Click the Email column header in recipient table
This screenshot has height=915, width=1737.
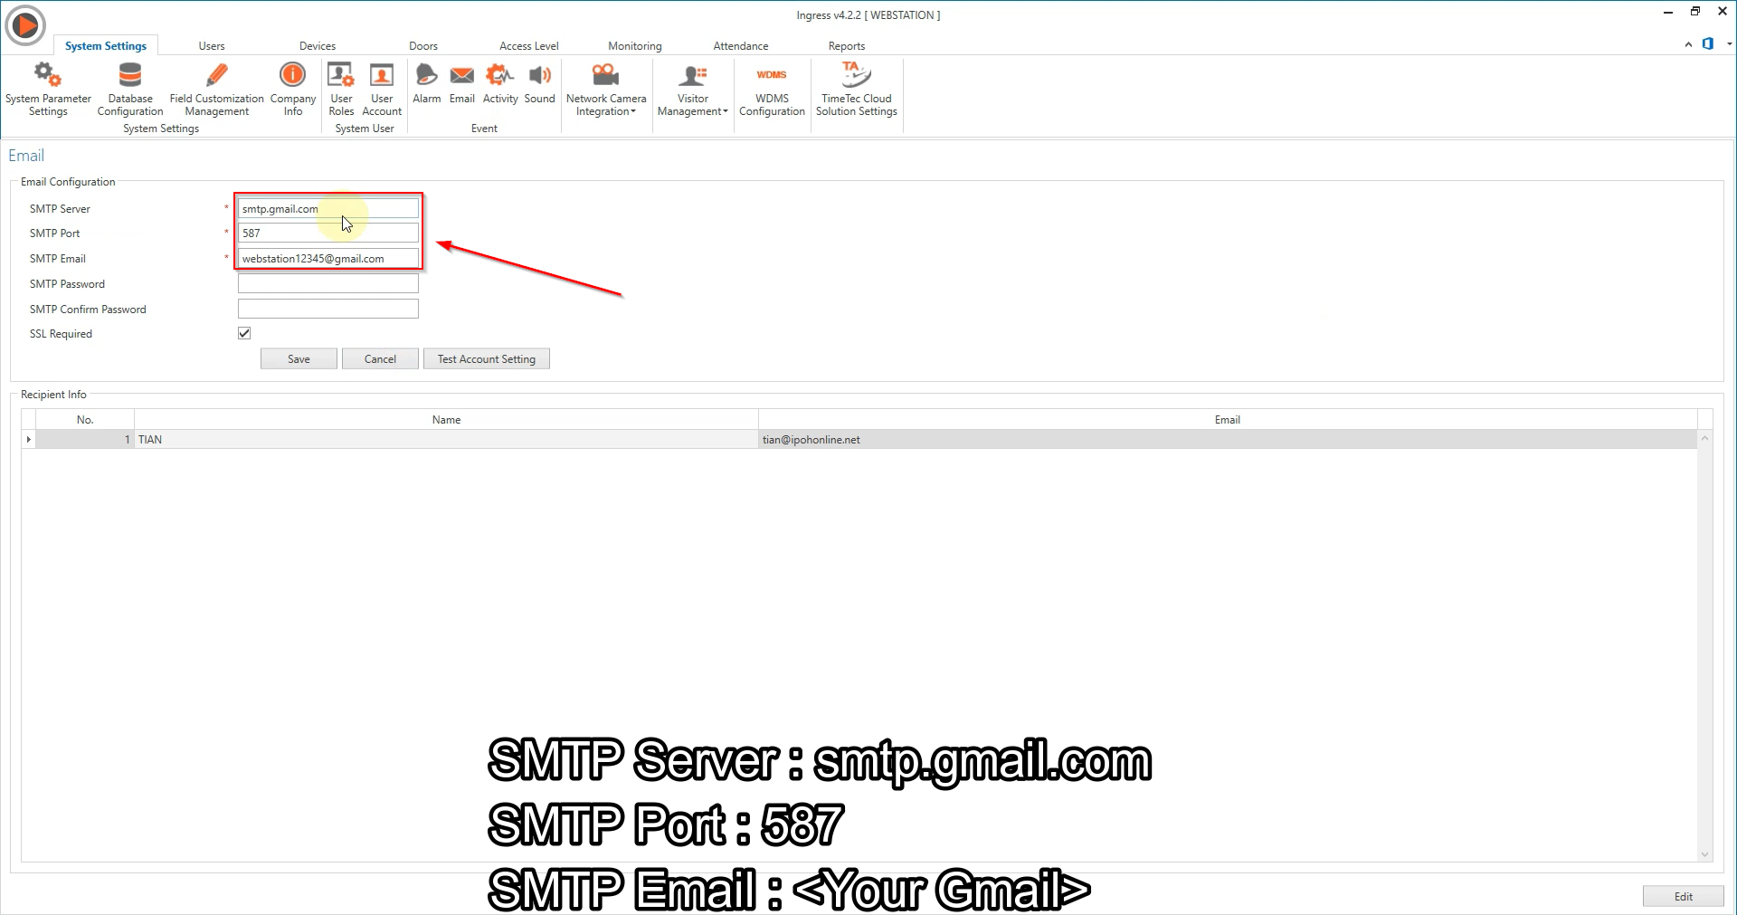click(1228, 420)
